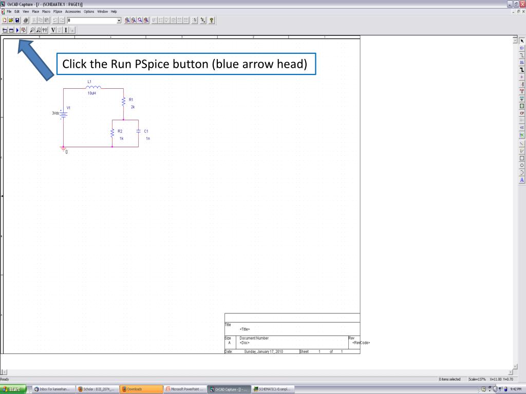Open the Help menu
This screenshot has width=526, height=394.
pos(114,11)
